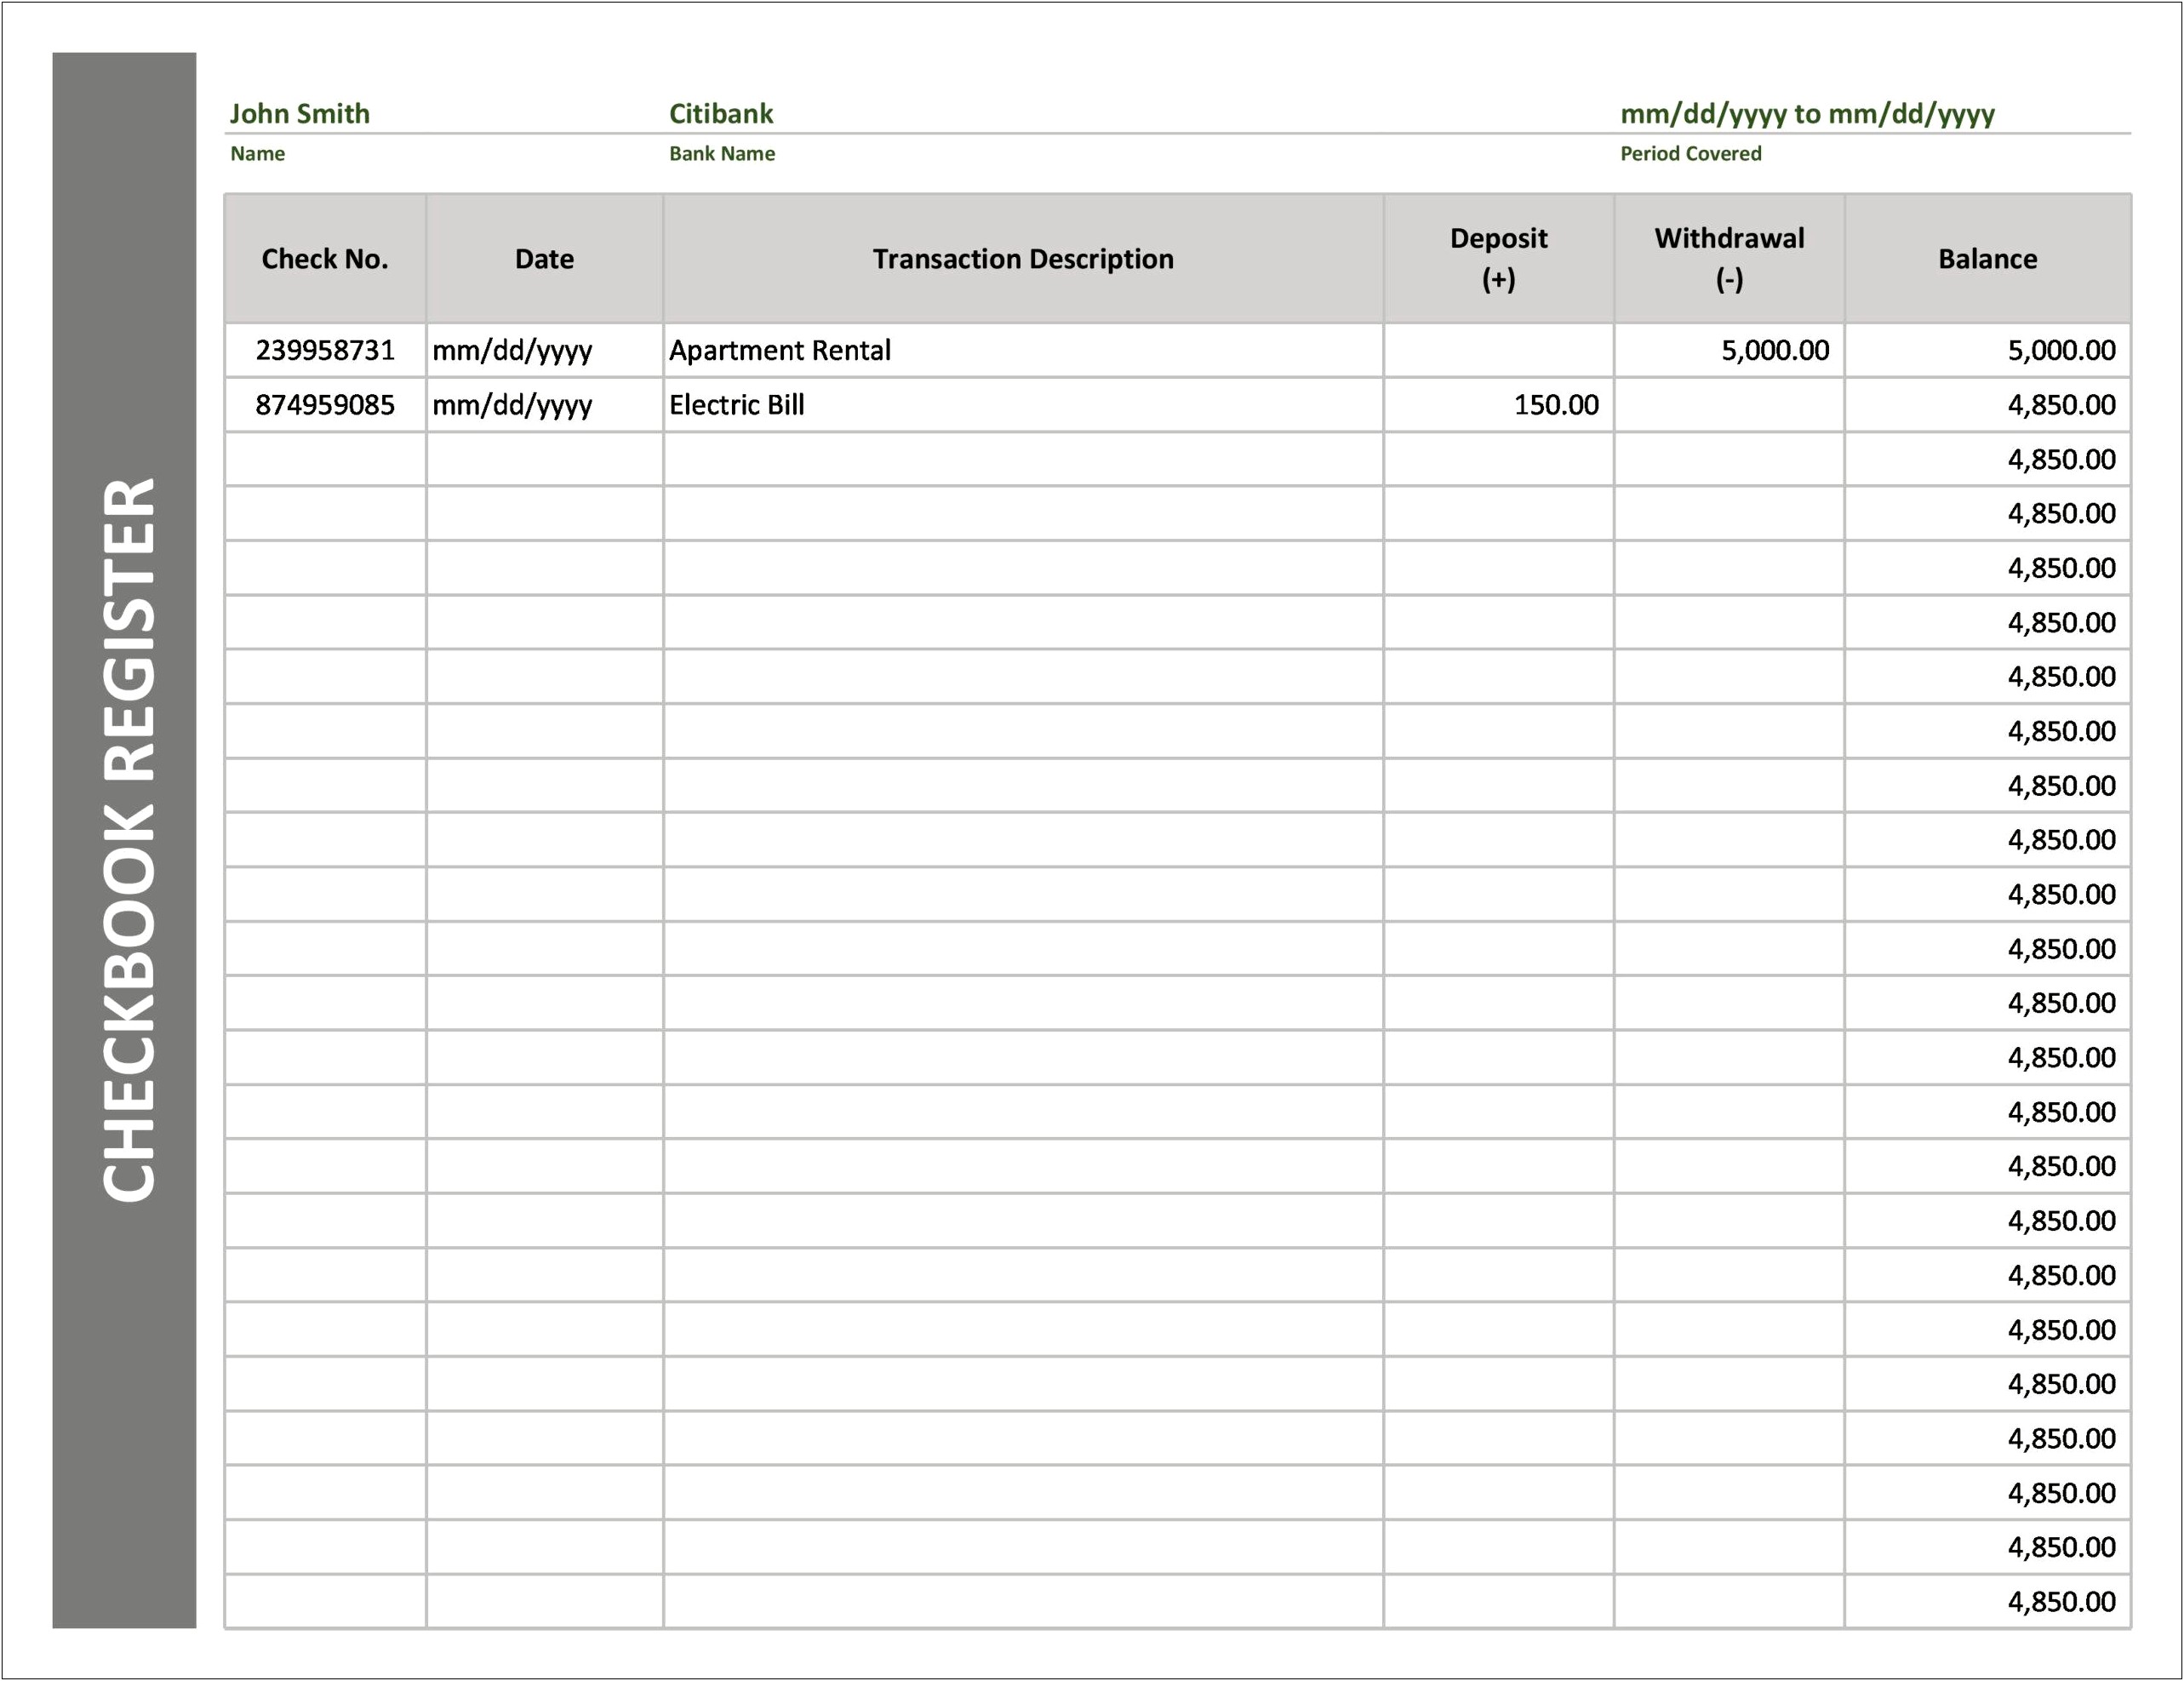This screenshot has width=2184, height=1681.
Task: Select the name field 'John Smith'
Action: [300, 114]
